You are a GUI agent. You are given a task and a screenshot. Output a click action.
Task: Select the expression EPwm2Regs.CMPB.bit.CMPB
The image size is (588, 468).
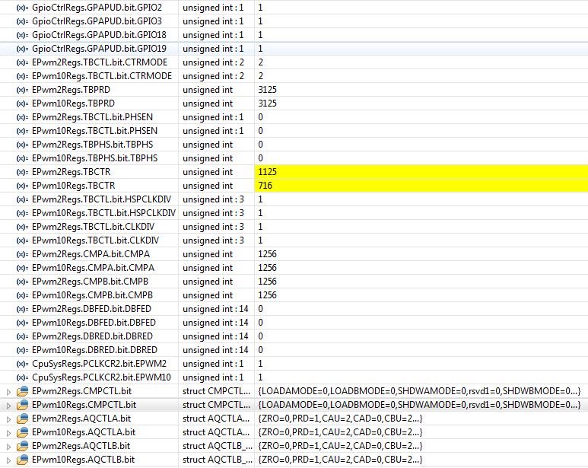click(90, 282)
